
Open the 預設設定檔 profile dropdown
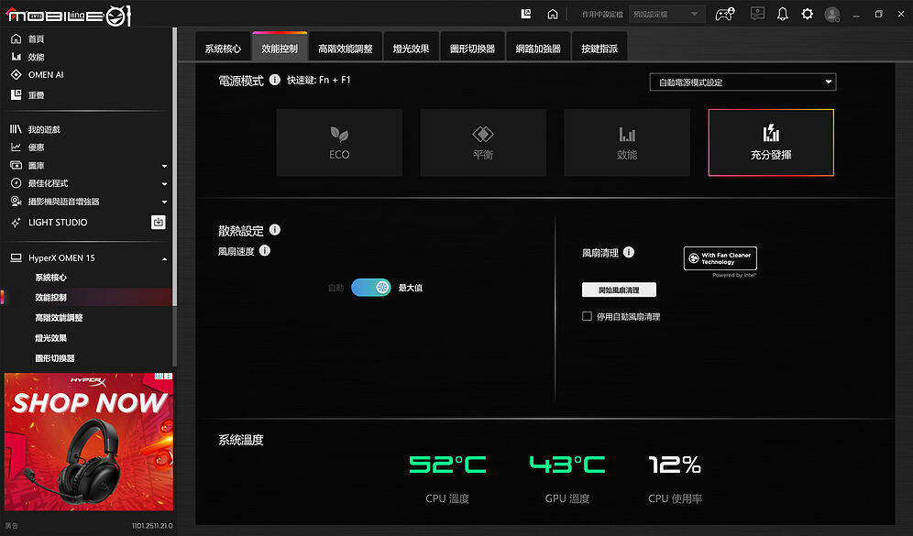pos(666,14)
